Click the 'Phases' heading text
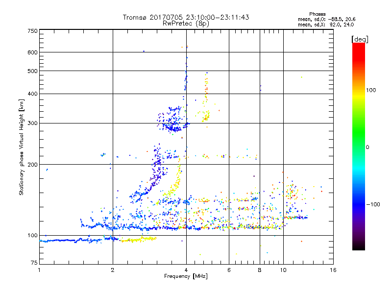 pyautogui.click(x=317, y=14)
